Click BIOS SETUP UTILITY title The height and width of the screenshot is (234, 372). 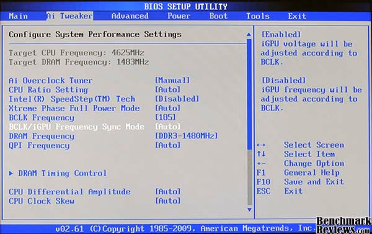(x=186, y=6)
